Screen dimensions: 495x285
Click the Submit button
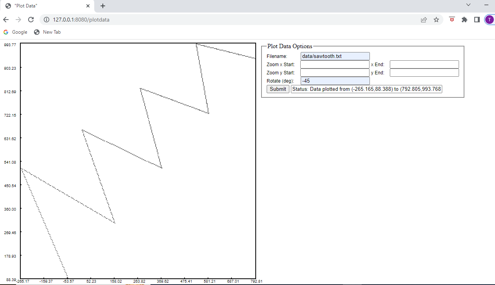point(278,89)
